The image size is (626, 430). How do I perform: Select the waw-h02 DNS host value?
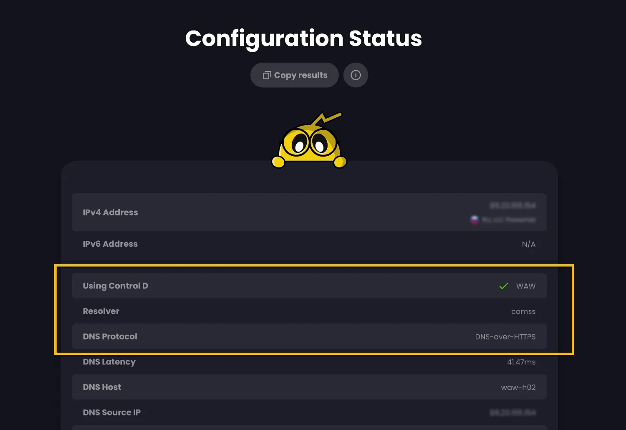coord(518,387)
